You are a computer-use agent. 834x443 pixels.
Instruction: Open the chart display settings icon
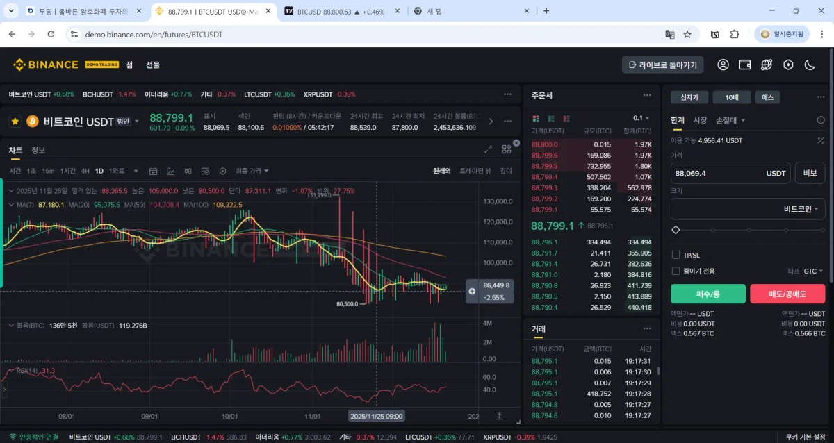point(206,171)
